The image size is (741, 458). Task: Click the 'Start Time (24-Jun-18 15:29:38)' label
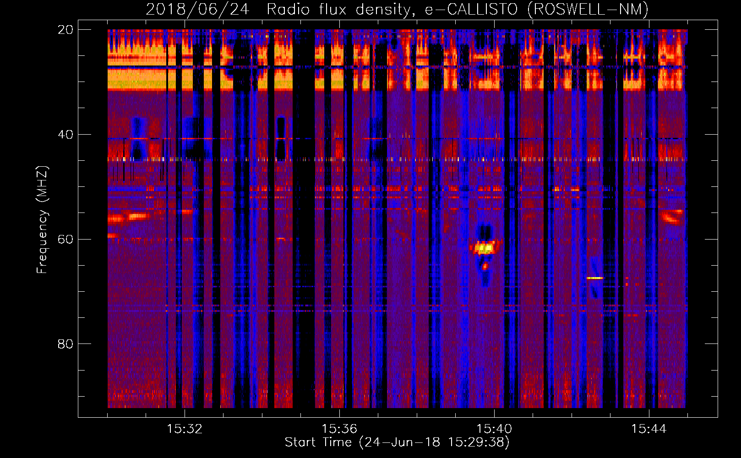pos(397,442)
